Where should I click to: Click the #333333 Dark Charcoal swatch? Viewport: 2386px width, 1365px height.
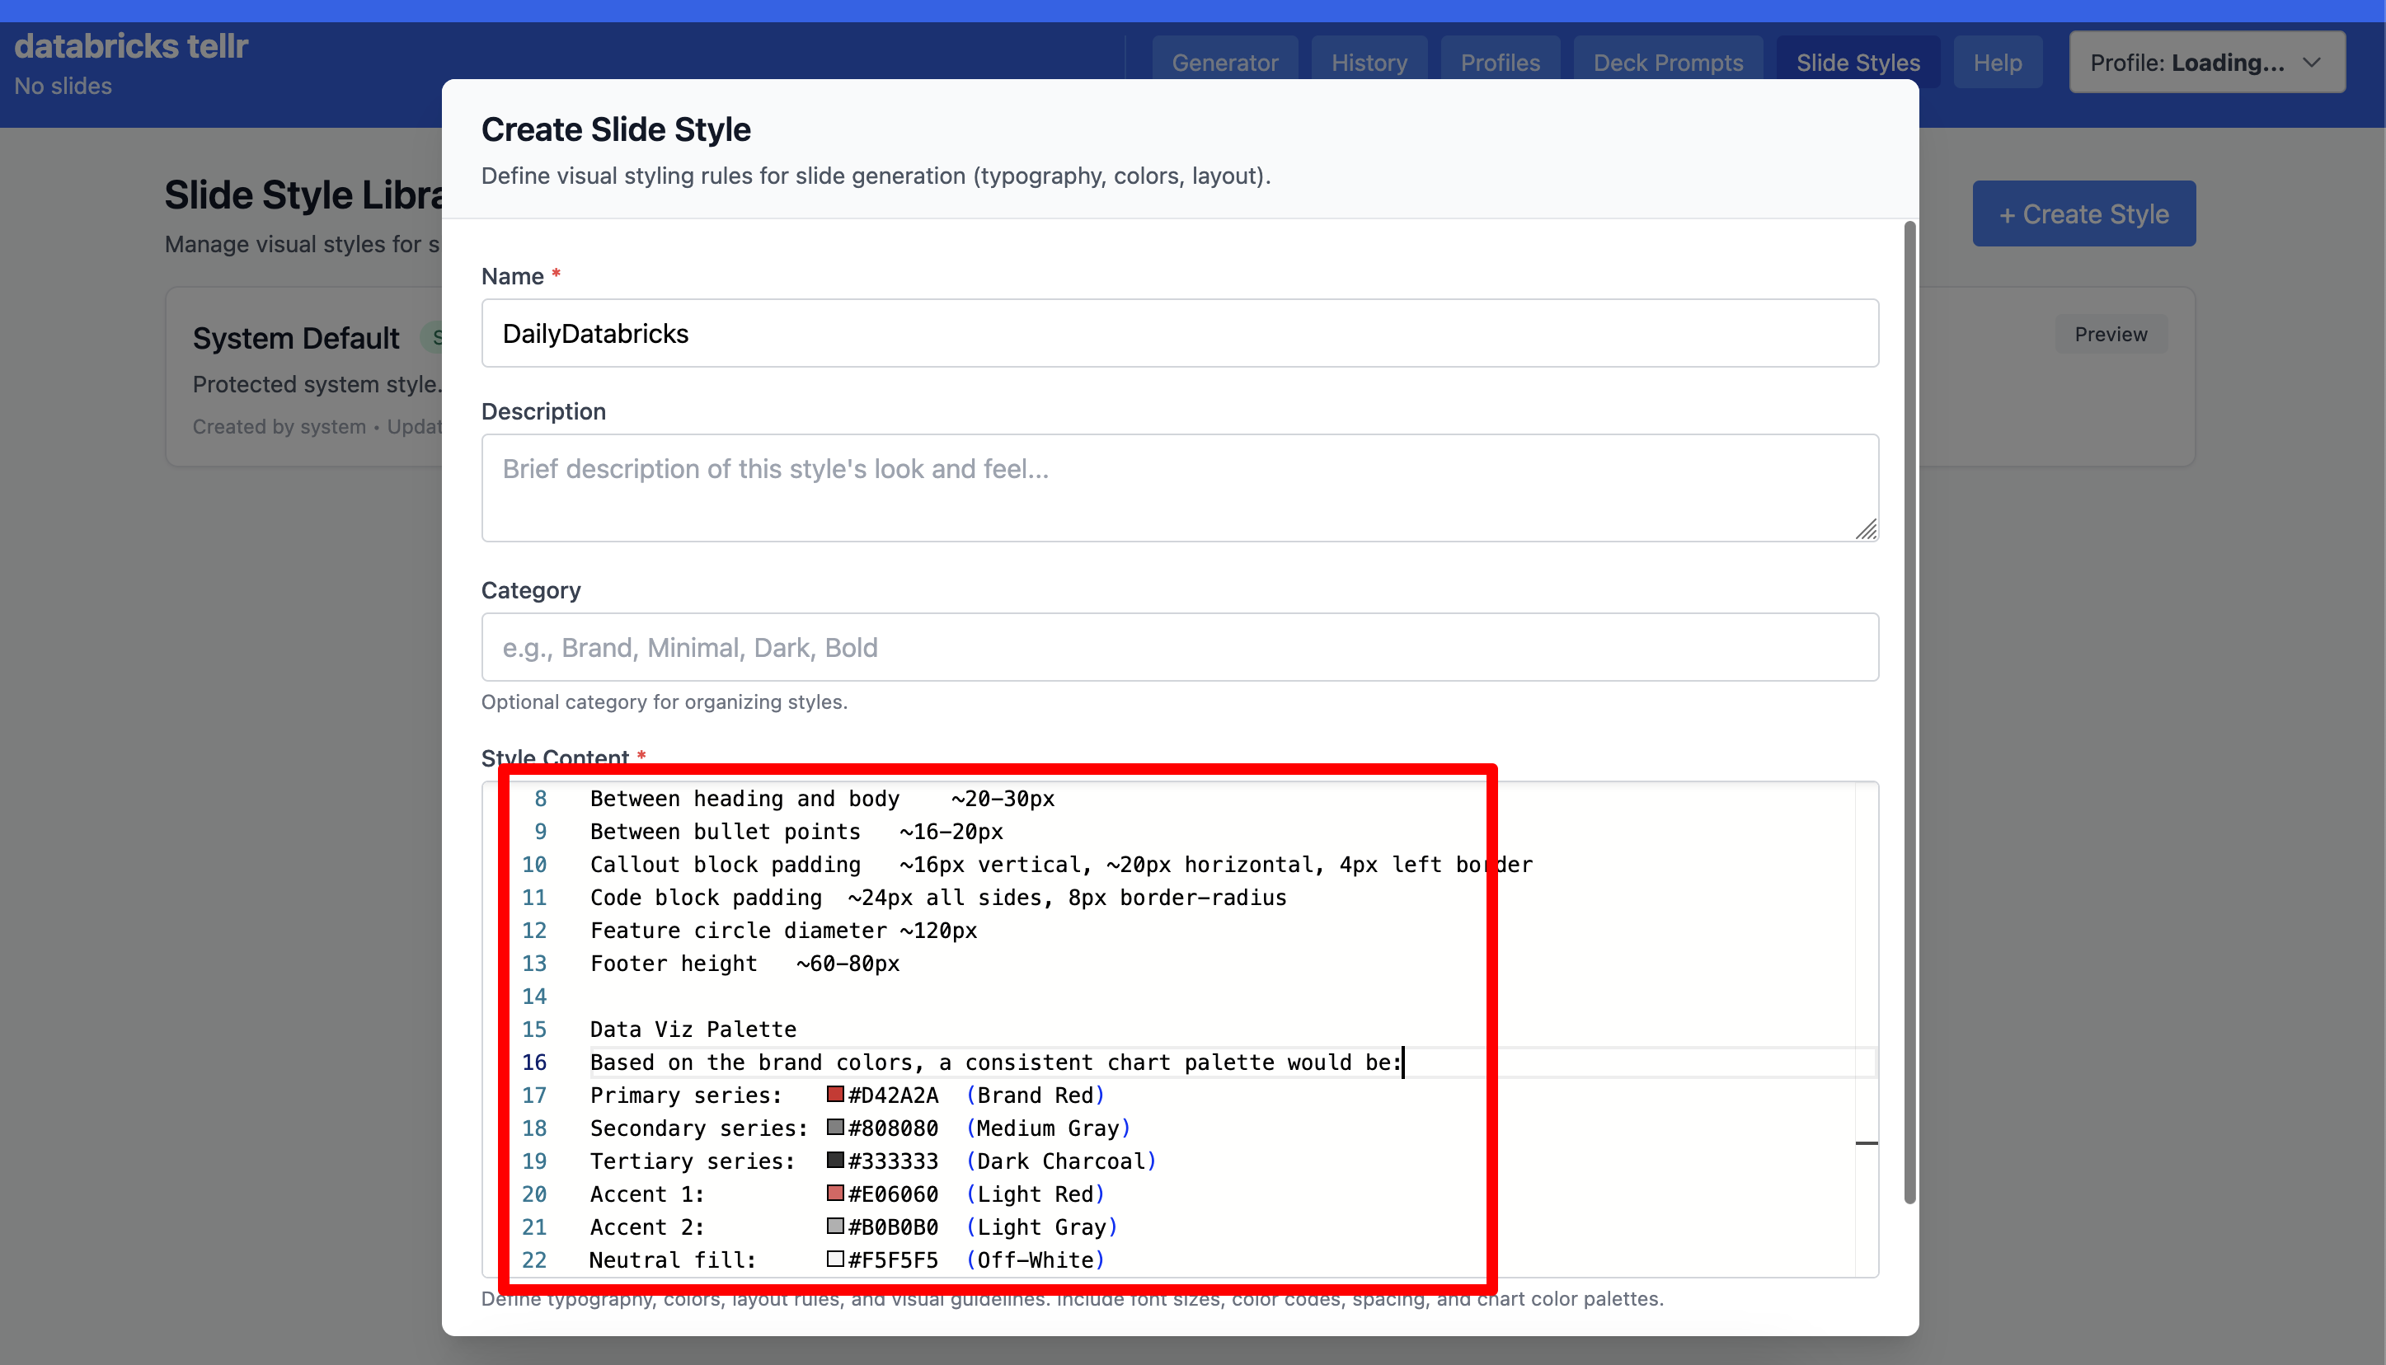tap(834, 1160)
